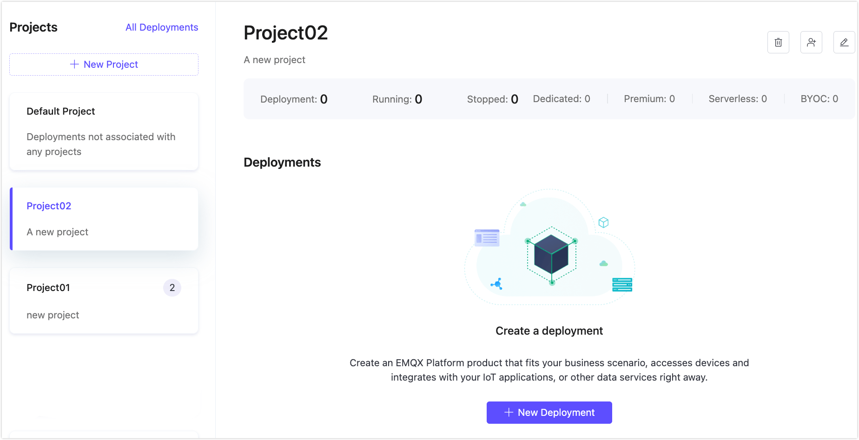The image size is (859, 440).
Task: Click the Running: 0 counter
Action: coord(396,98)
